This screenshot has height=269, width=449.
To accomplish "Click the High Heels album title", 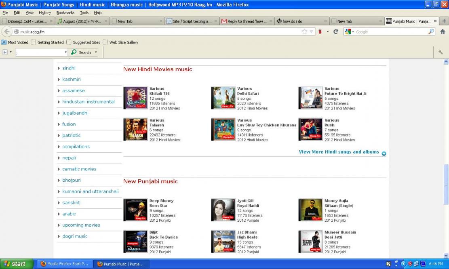I will (x=247, y=237).
